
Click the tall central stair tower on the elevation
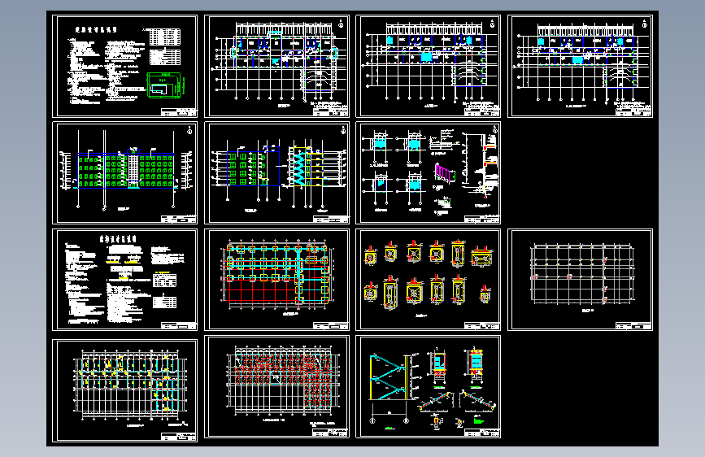click(x=133, y=169)
